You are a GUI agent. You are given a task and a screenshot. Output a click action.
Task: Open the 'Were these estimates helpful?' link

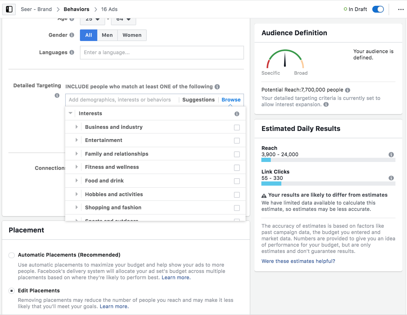pos(298,261)
